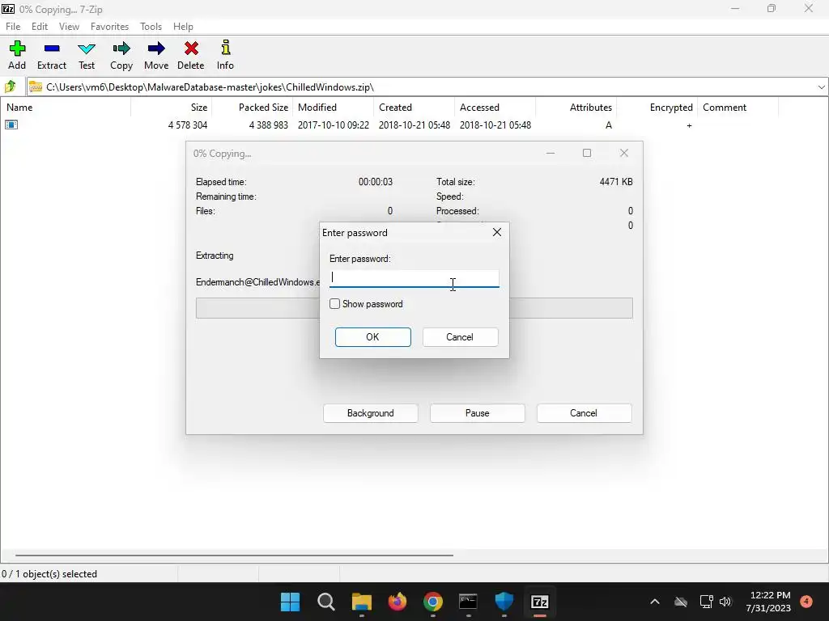
Task: Click Background button in copying dialog
Action: pyautogui.click(x=370, y=413)
